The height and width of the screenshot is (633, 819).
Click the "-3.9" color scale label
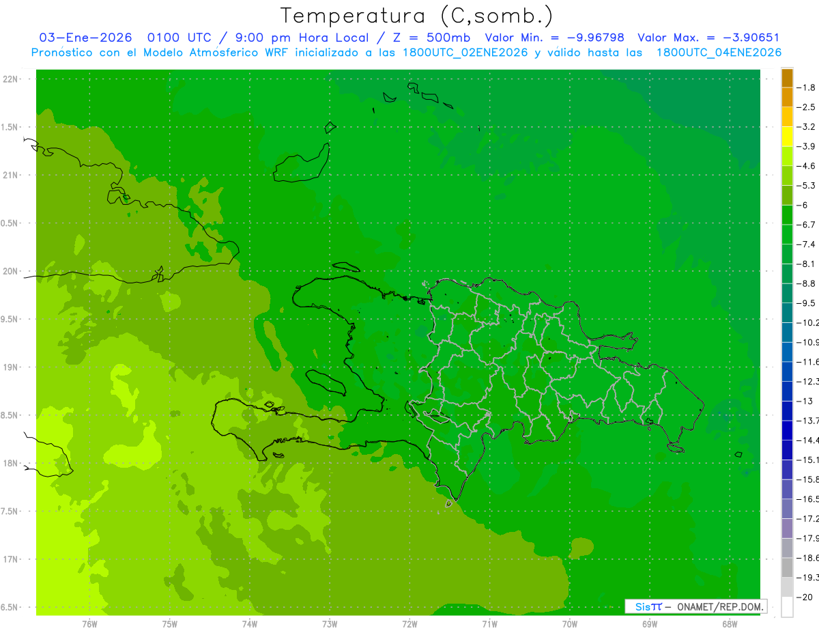tap(807, 146)
